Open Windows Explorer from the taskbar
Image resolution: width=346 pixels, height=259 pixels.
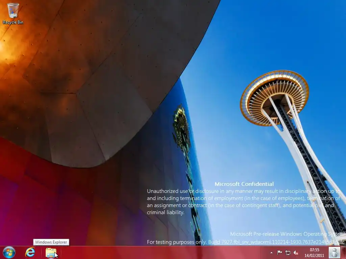coord(51,253)
